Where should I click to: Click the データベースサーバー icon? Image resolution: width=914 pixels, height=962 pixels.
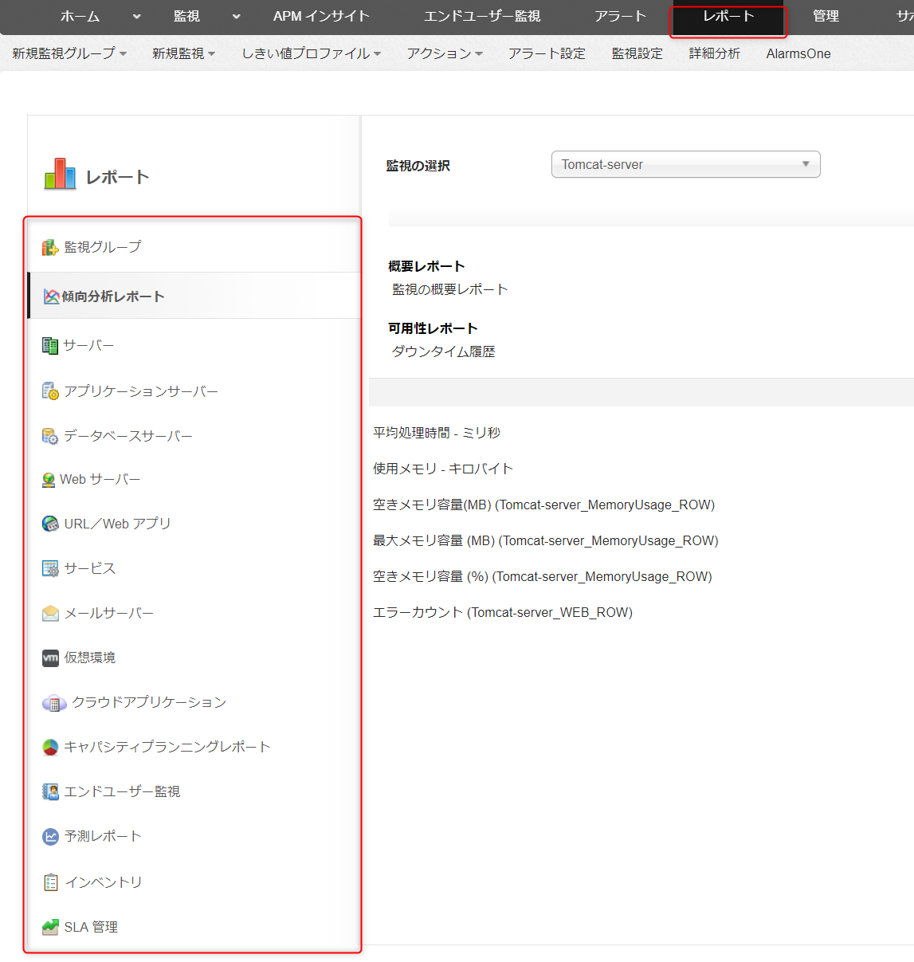click(50, 436)
